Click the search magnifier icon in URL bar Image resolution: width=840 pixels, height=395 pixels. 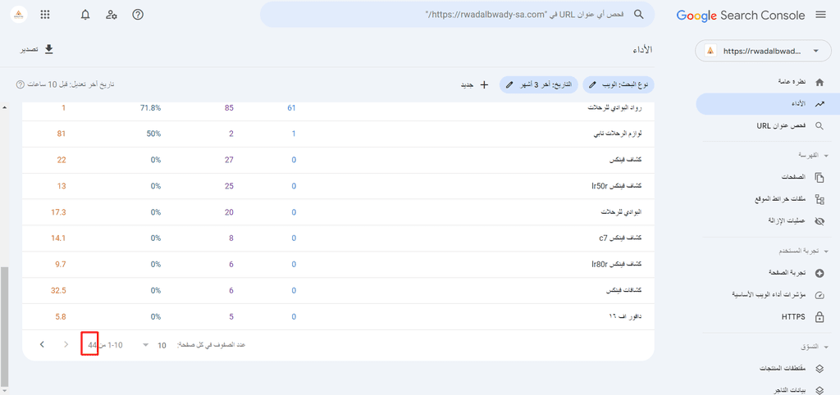(x=638, y=15)
